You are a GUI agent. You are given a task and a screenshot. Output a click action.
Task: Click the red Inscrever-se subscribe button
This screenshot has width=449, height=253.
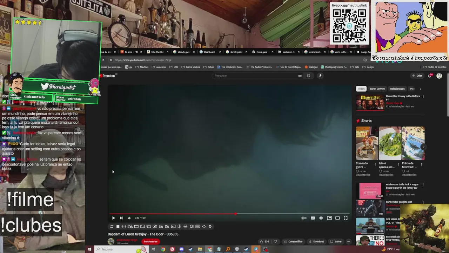pyautogui.click(x=151, y=241)
